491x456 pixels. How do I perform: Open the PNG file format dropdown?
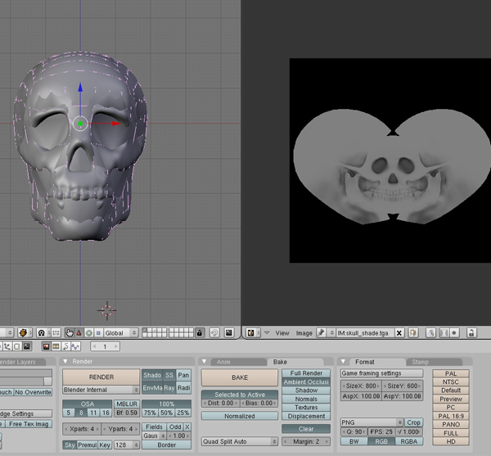pos(372,422)
